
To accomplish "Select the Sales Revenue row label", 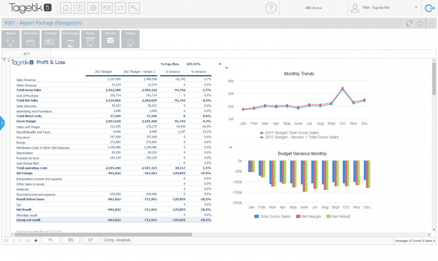I will click(x=26, y=80).
